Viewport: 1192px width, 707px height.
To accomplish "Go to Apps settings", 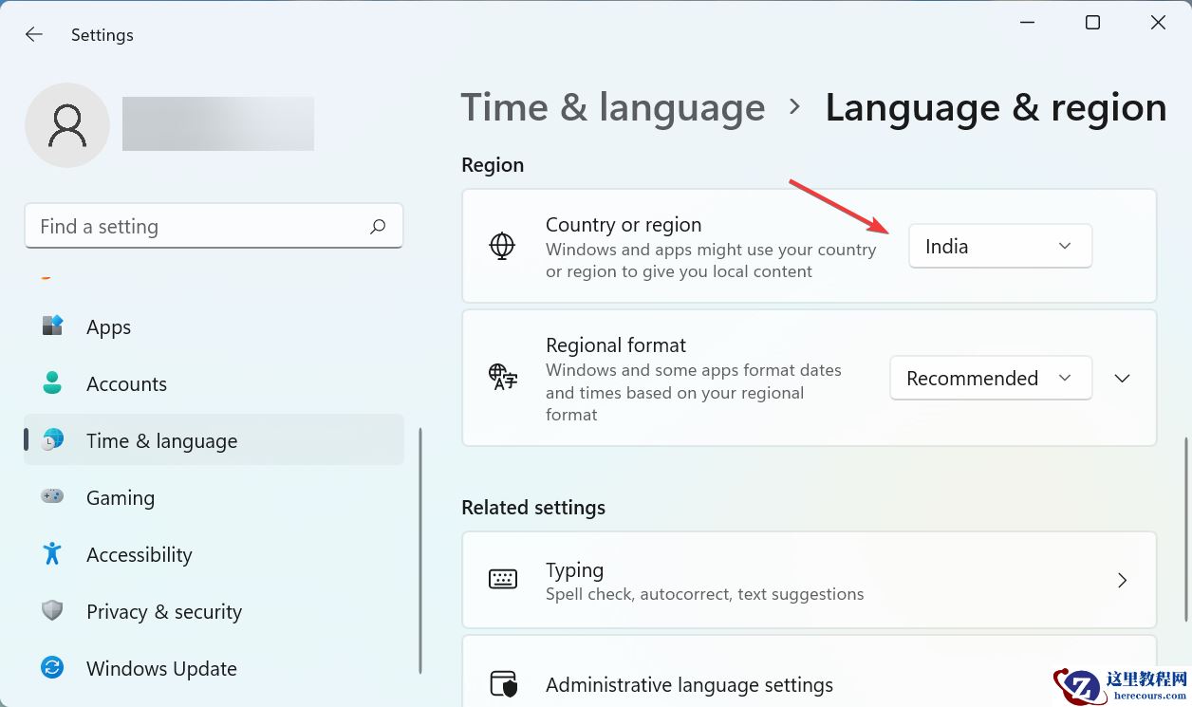I will point(214,326).
